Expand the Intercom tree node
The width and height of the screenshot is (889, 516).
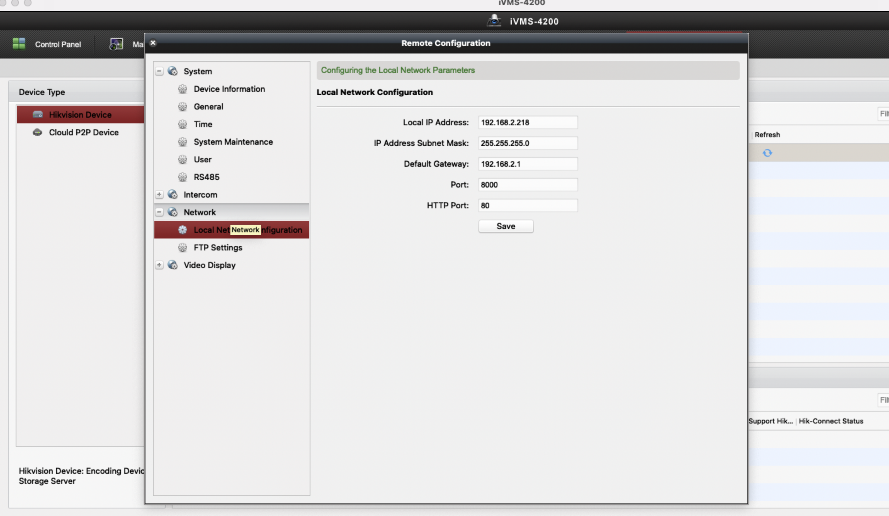tap(159, 194)
